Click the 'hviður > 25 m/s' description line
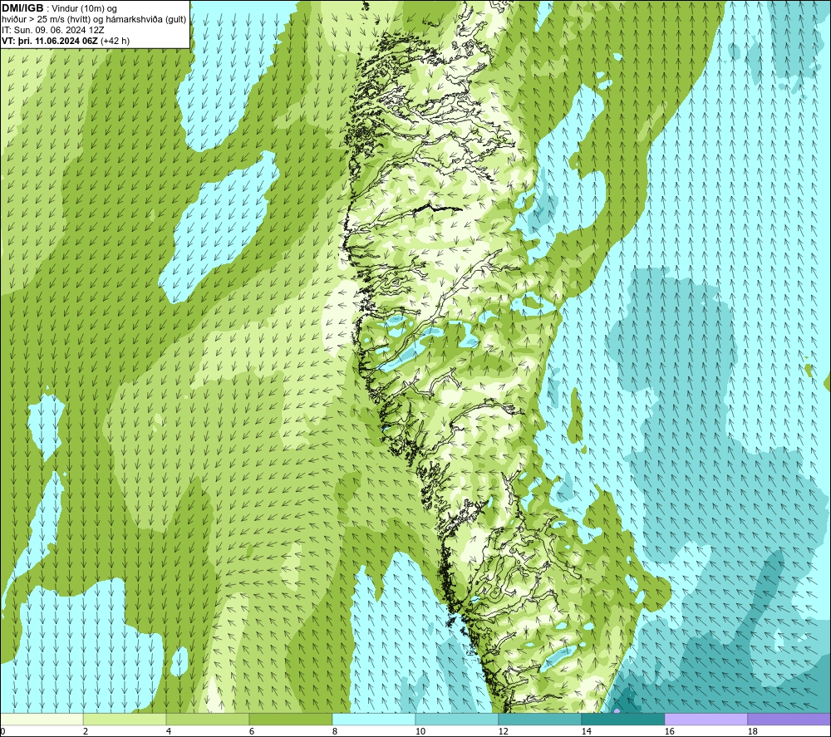 click(94, 20)
